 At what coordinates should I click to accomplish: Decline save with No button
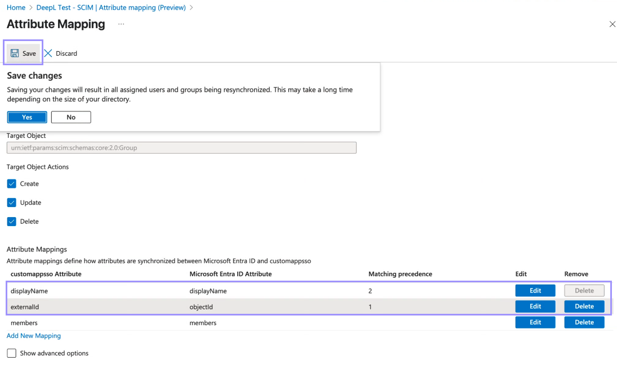pyautogui.click(x=71, y=117)
